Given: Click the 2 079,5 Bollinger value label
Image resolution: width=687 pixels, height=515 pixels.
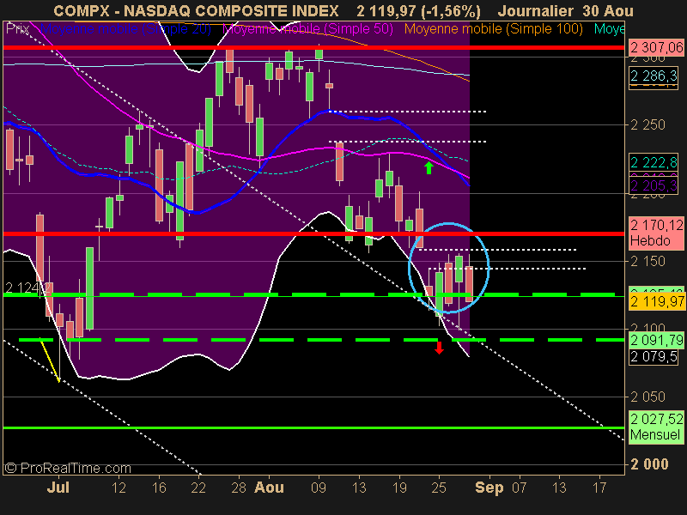Looking at the screenshot, I should click(654, 356).
